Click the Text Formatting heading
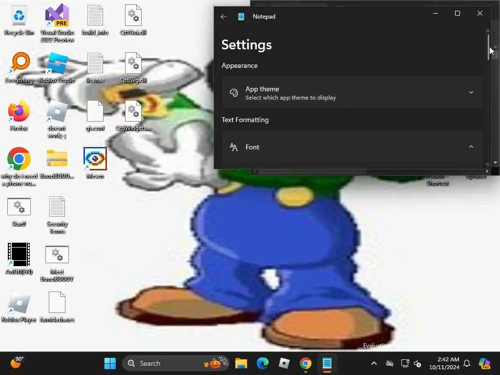500x375 pixels. 245,120
